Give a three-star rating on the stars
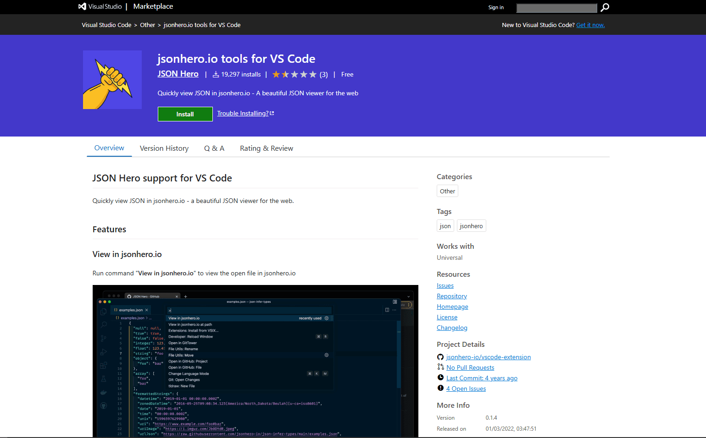 click(295, 74)
